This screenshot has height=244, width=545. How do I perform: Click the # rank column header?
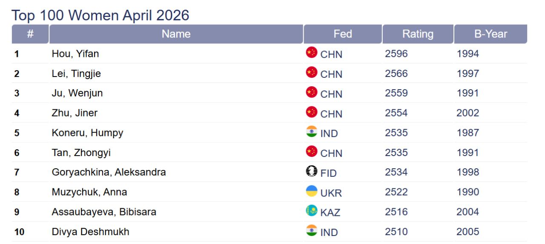pyautogui.click(x=30, y=34)
